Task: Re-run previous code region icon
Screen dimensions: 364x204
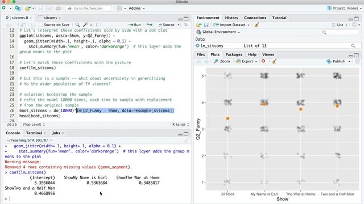Action: (x=150, y=25)
